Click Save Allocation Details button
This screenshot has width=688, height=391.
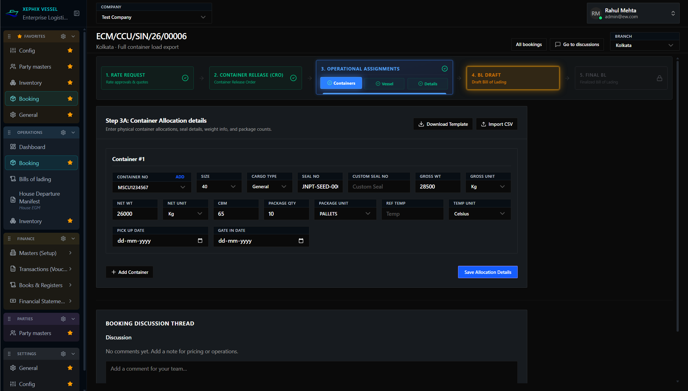488,272
